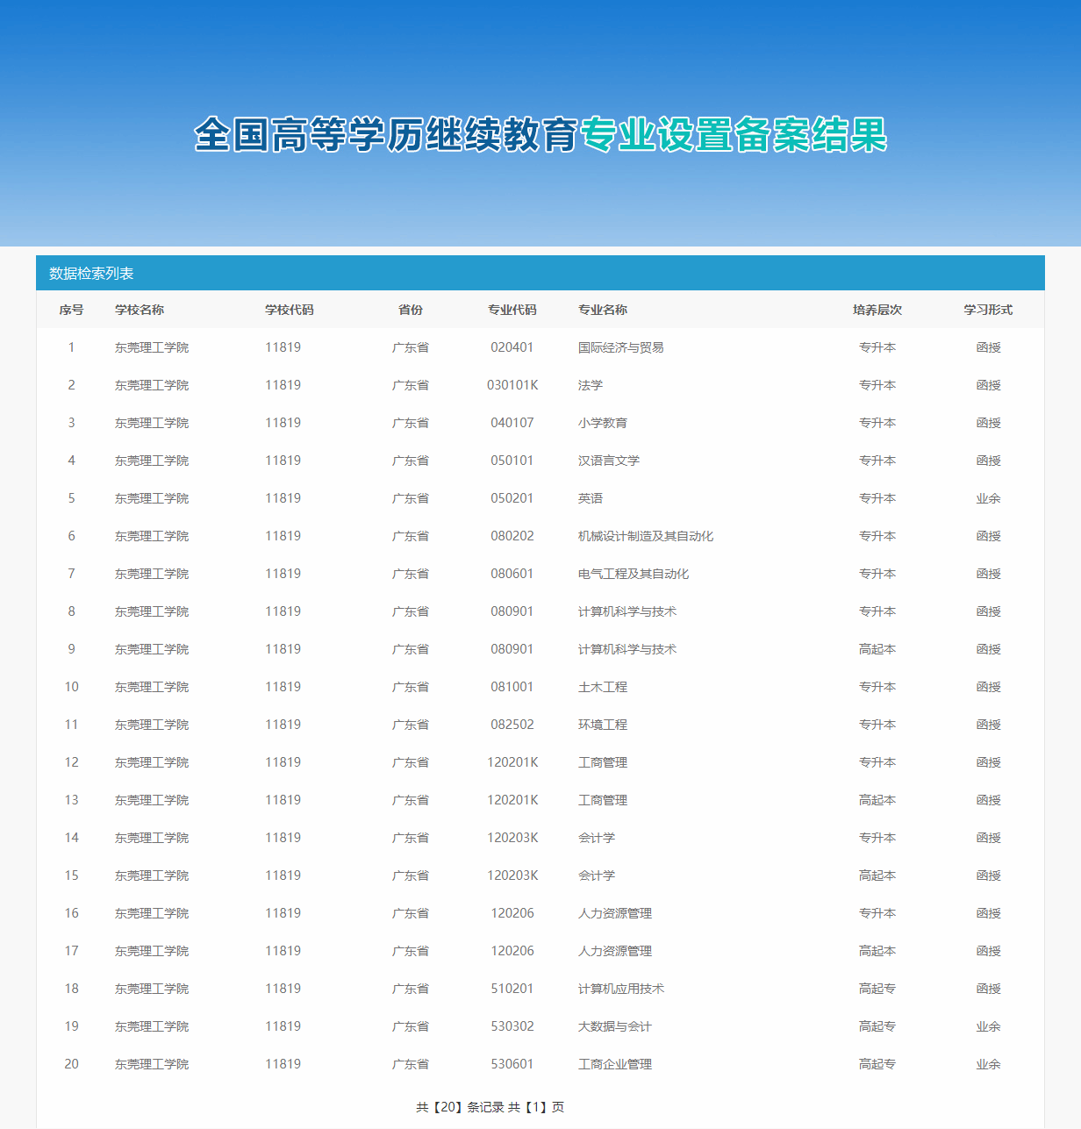Screen dimensions: 1081x1129
Task: Click 120206 in row 17
Action: [x=512, y=951]
